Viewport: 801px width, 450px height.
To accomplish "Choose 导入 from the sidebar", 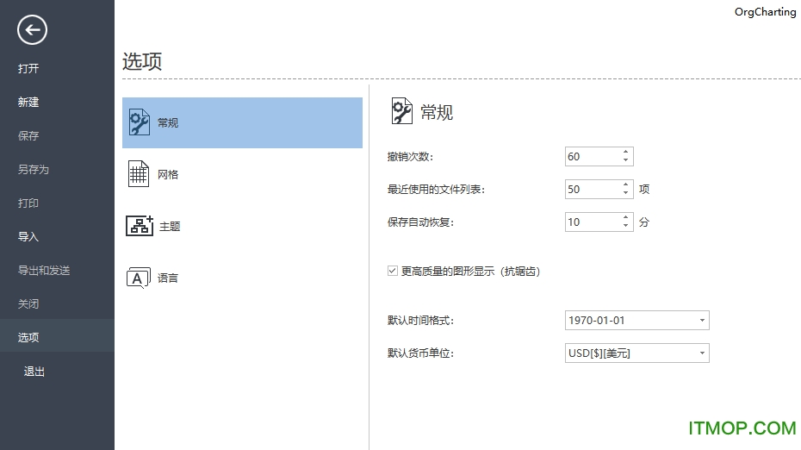I will tap(28, 237).
